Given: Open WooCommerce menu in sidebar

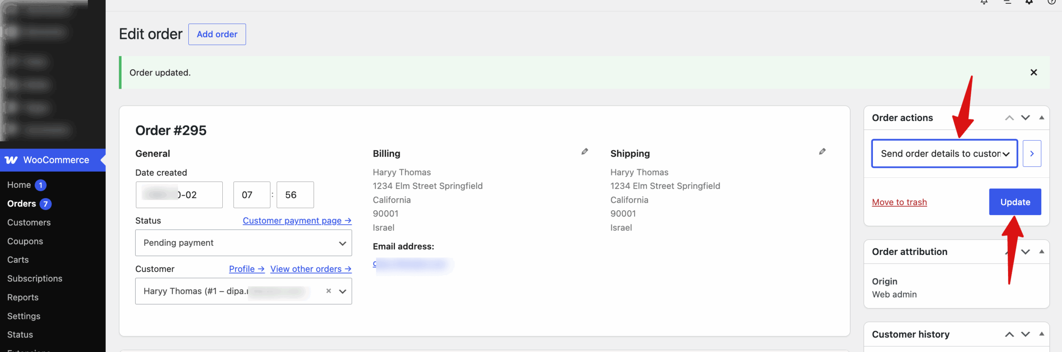Looking at the screenshot, I should [x=53, y=160].
